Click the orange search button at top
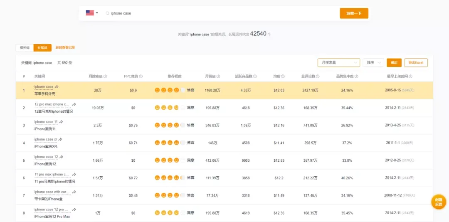The image size is (449, 222). tap(354, 13)
